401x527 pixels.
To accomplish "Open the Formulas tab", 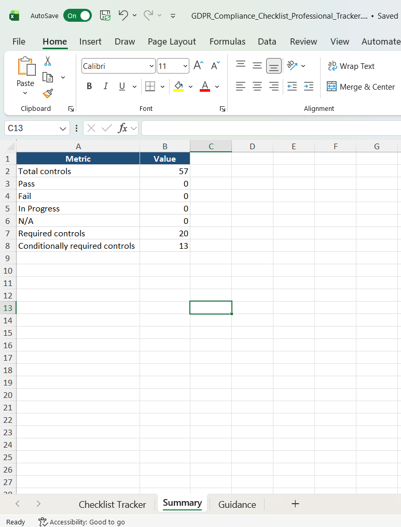I will point(227,41).
